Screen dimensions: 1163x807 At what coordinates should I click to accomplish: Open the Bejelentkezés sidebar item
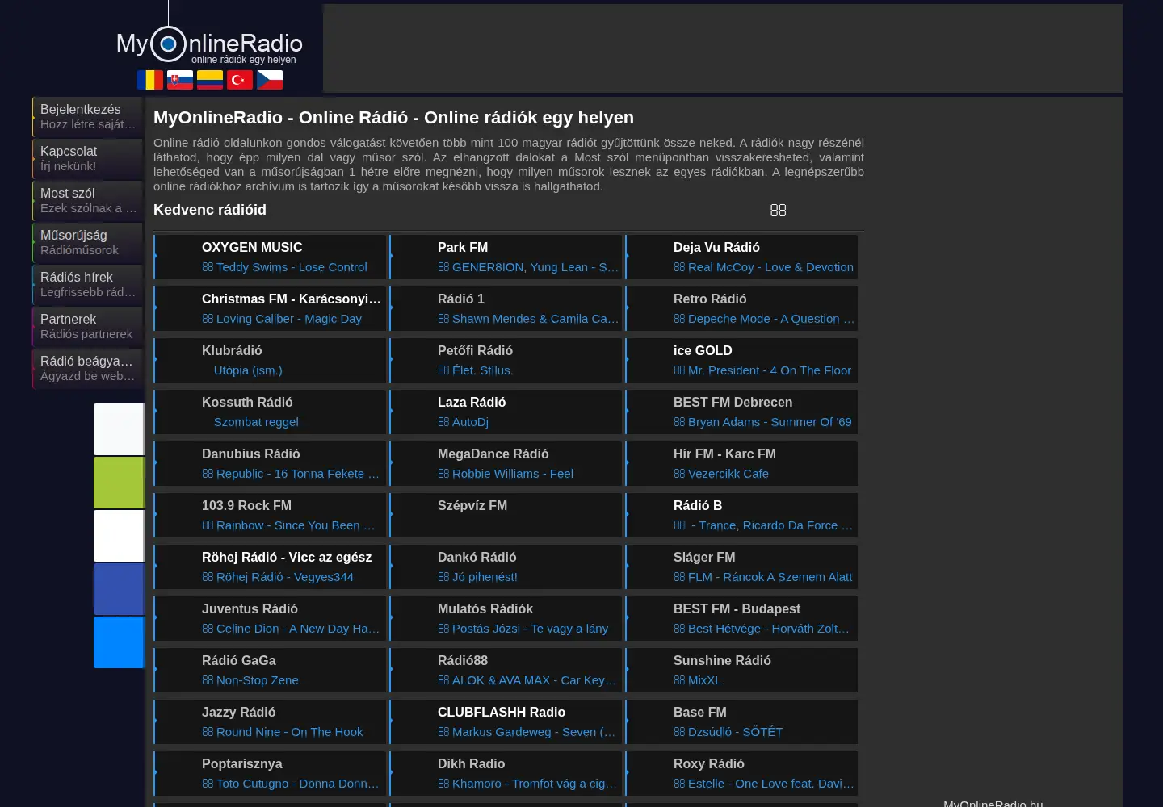[x=88, y=117]
